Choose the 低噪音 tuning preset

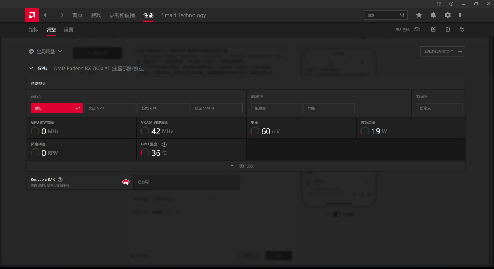pyautogui.click(x=276, y=108)
